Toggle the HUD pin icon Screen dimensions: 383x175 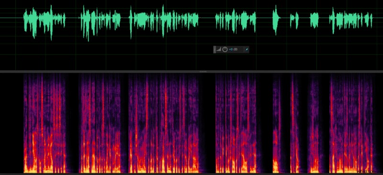pos(247,49)
